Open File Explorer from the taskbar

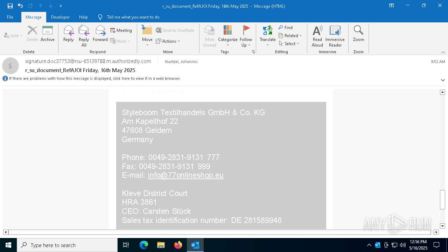161,245
